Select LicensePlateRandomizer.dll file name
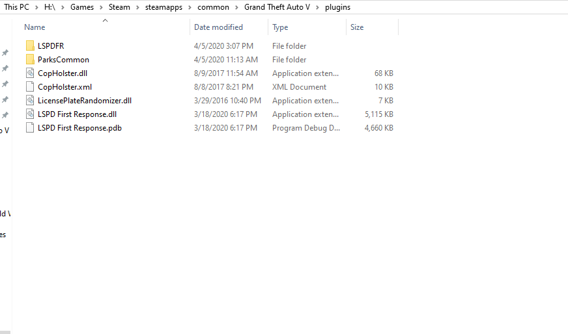 point(85,101)
